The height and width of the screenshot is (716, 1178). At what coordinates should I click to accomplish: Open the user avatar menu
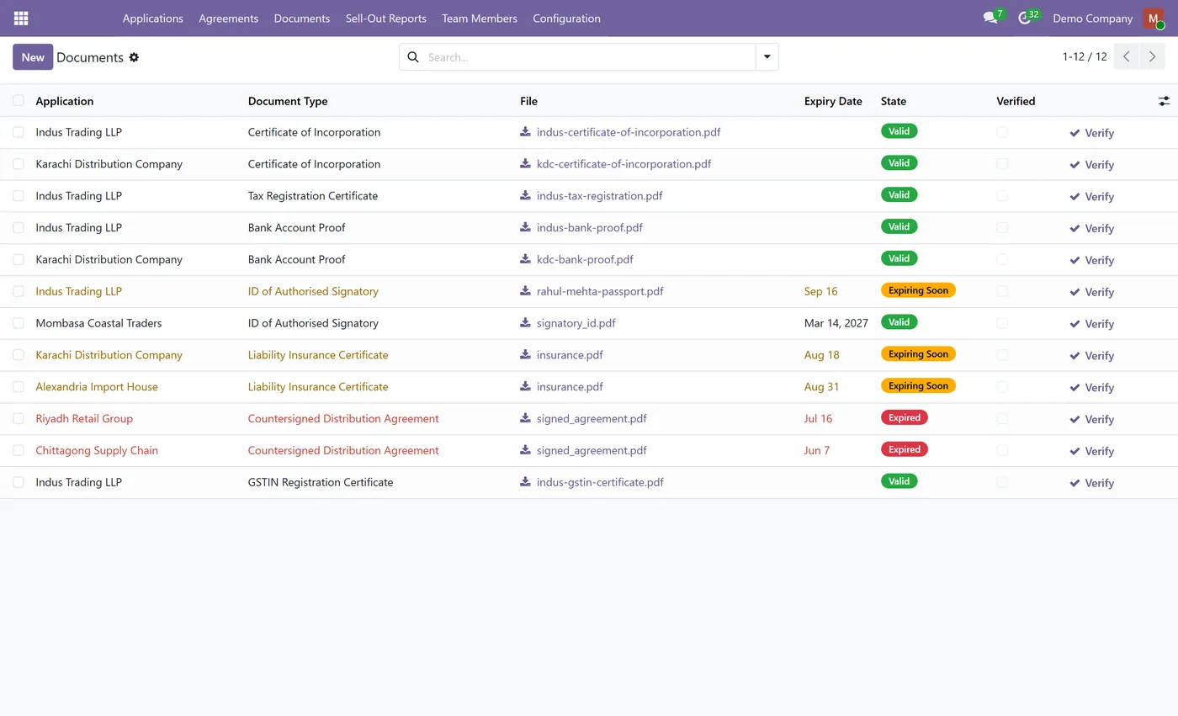1153,18
